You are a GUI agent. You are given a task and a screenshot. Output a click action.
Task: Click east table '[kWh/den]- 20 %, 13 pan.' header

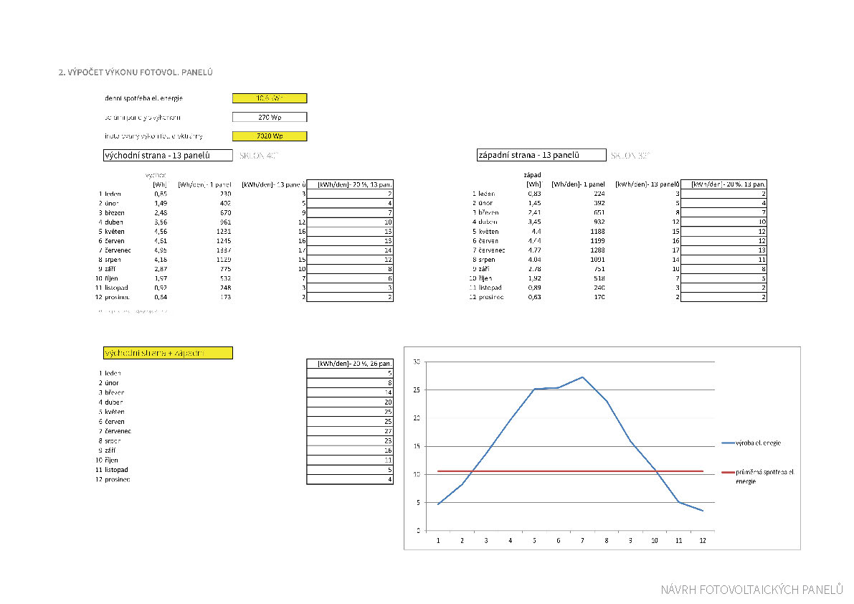[x=350, y=184]
